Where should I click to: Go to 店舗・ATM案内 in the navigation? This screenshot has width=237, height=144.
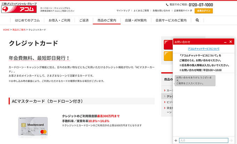pos(136,20)
